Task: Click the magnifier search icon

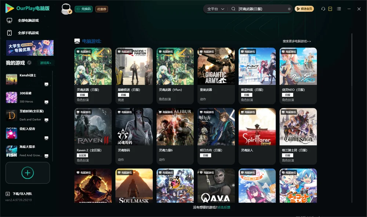Action: (x=233, y=9)
